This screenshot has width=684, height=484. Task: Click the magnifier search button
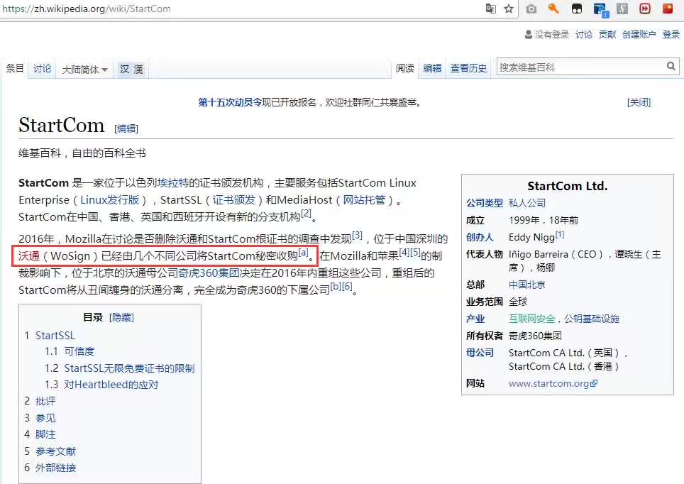point(671,66)
